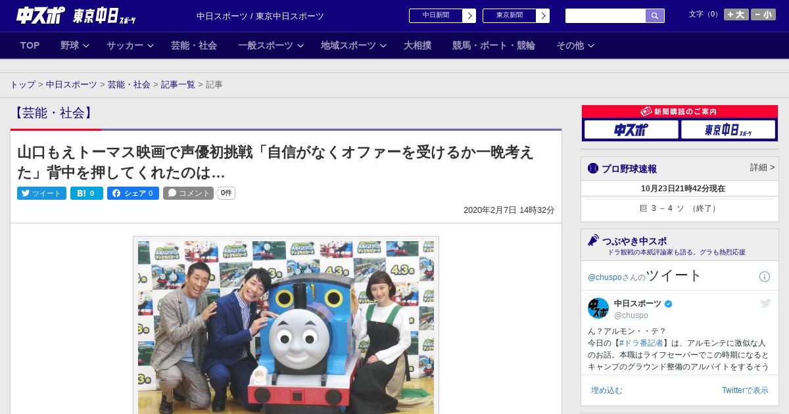The image size is (789, 414).
Task: Open つぶやき中スポ heading
Action: (x=627, y=241)
